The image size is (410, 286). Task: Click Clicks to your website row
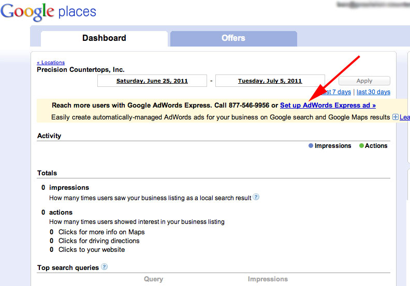[x=92, y=250]
